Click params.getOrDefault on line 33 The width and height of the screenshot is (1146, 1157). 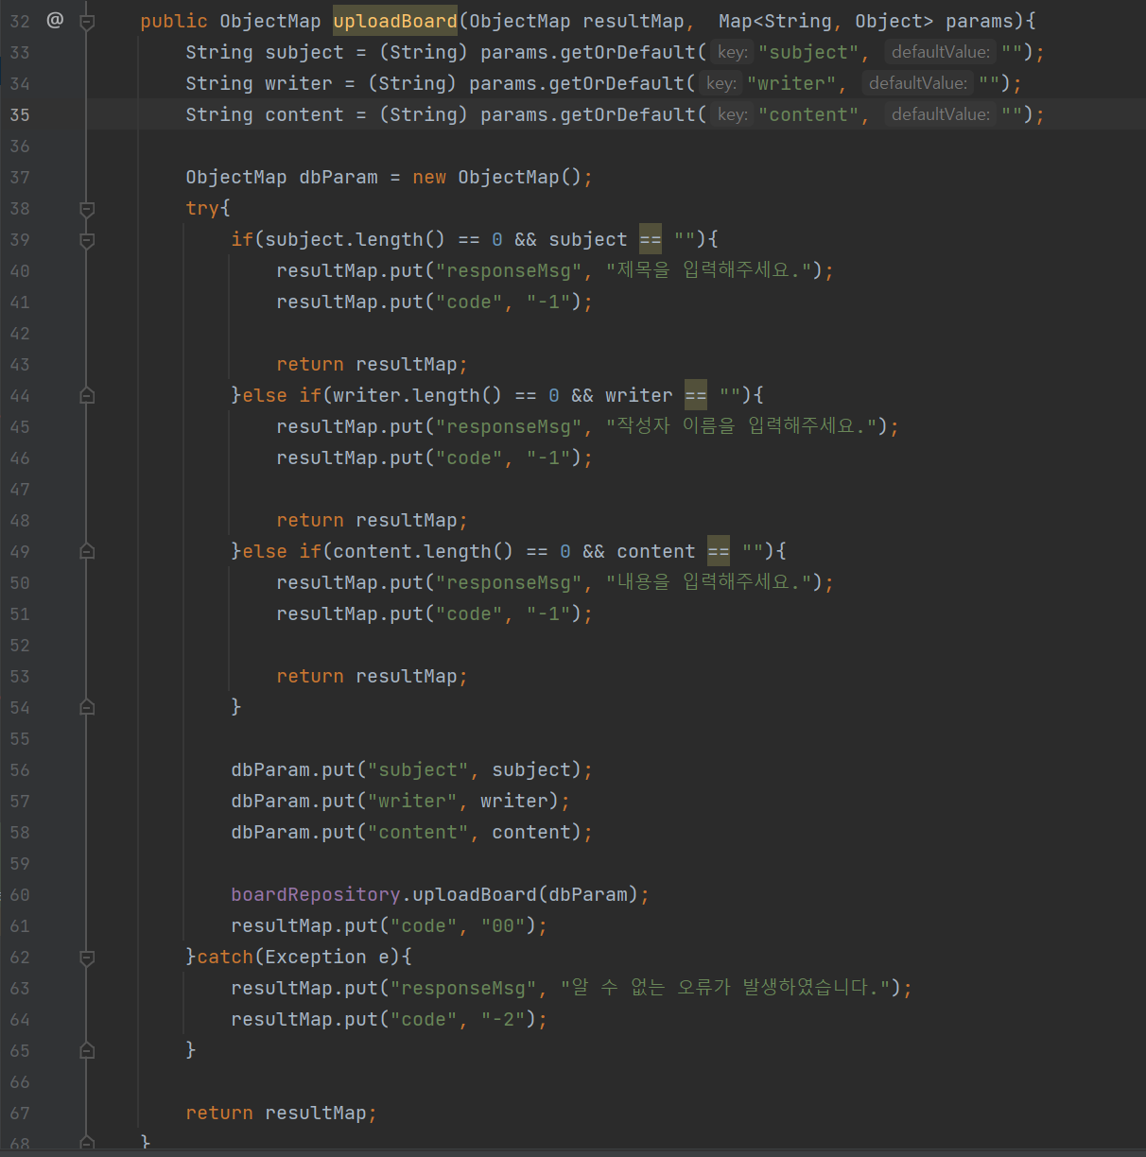point(588,52)
